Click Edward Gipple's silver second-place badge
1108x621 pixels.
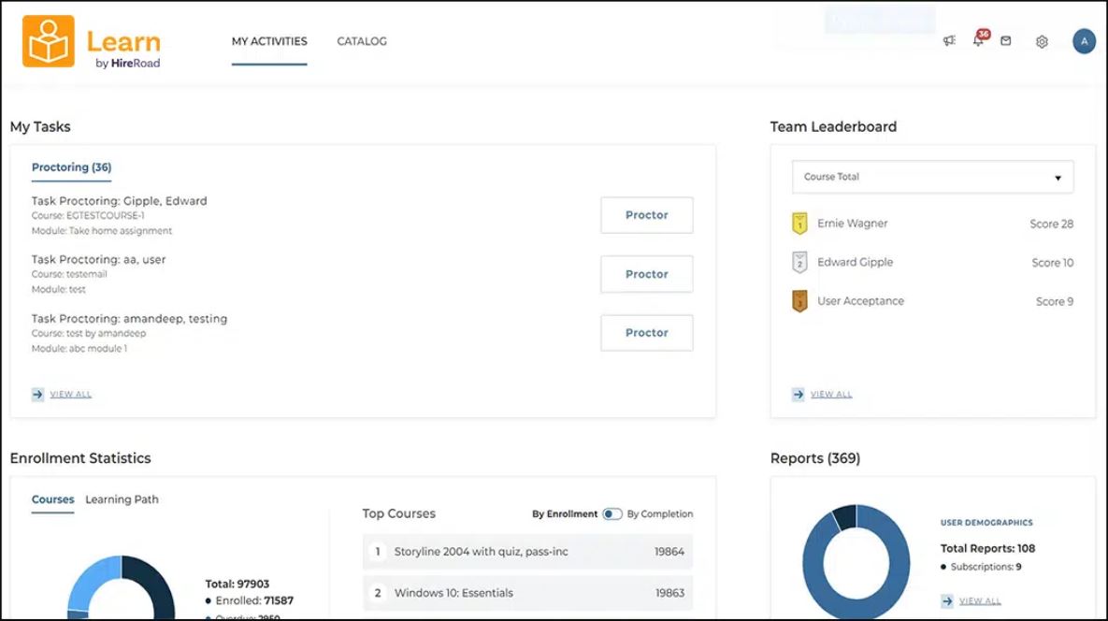coord(799,262)
